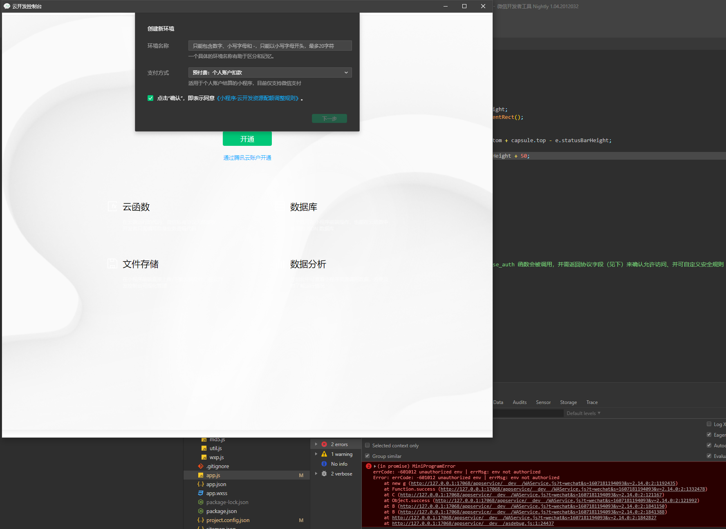The image size is (726, 529).
Task: Click the wxp.js file icon
Action: pyautogui.click(x=204, y=458)
